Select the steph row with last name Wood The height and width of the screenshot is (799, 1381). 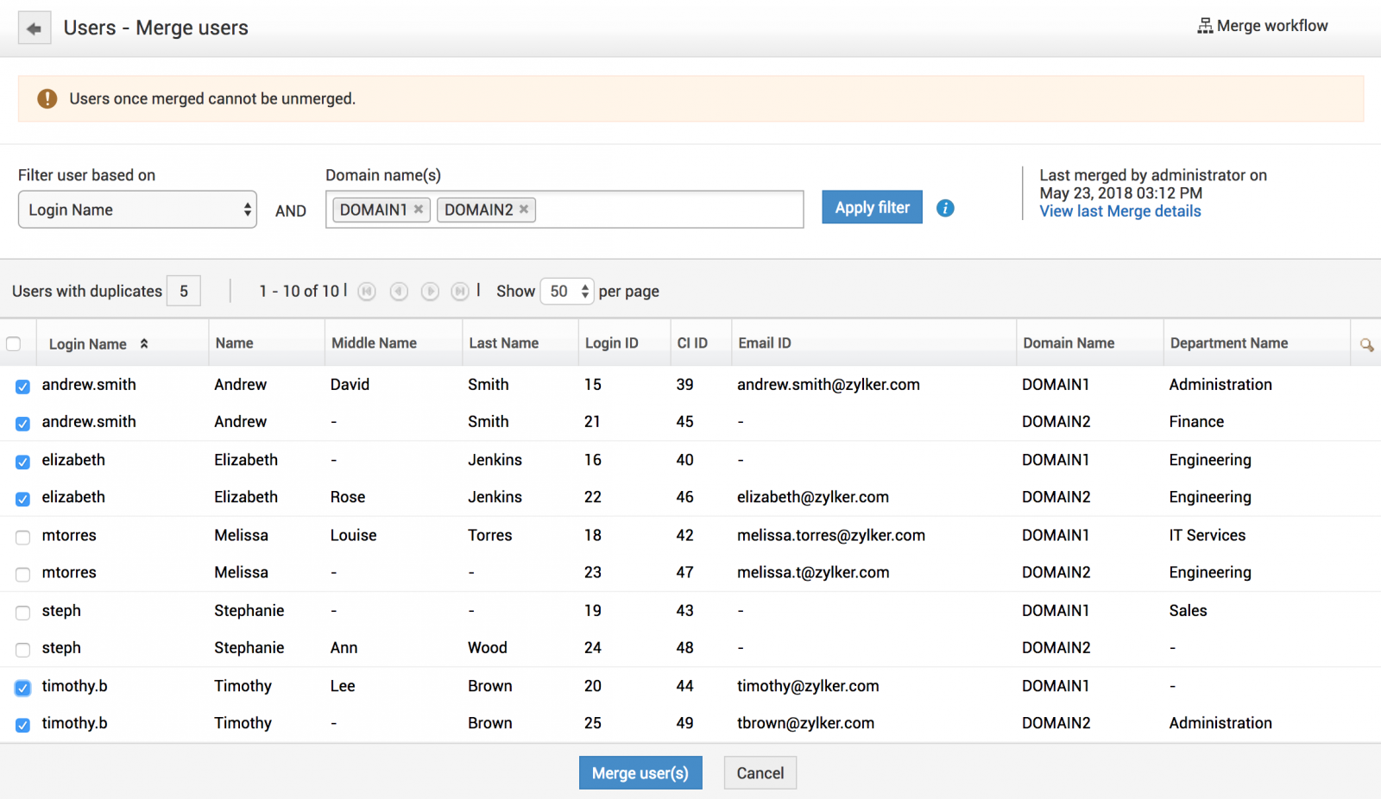[x=22, y=650]
